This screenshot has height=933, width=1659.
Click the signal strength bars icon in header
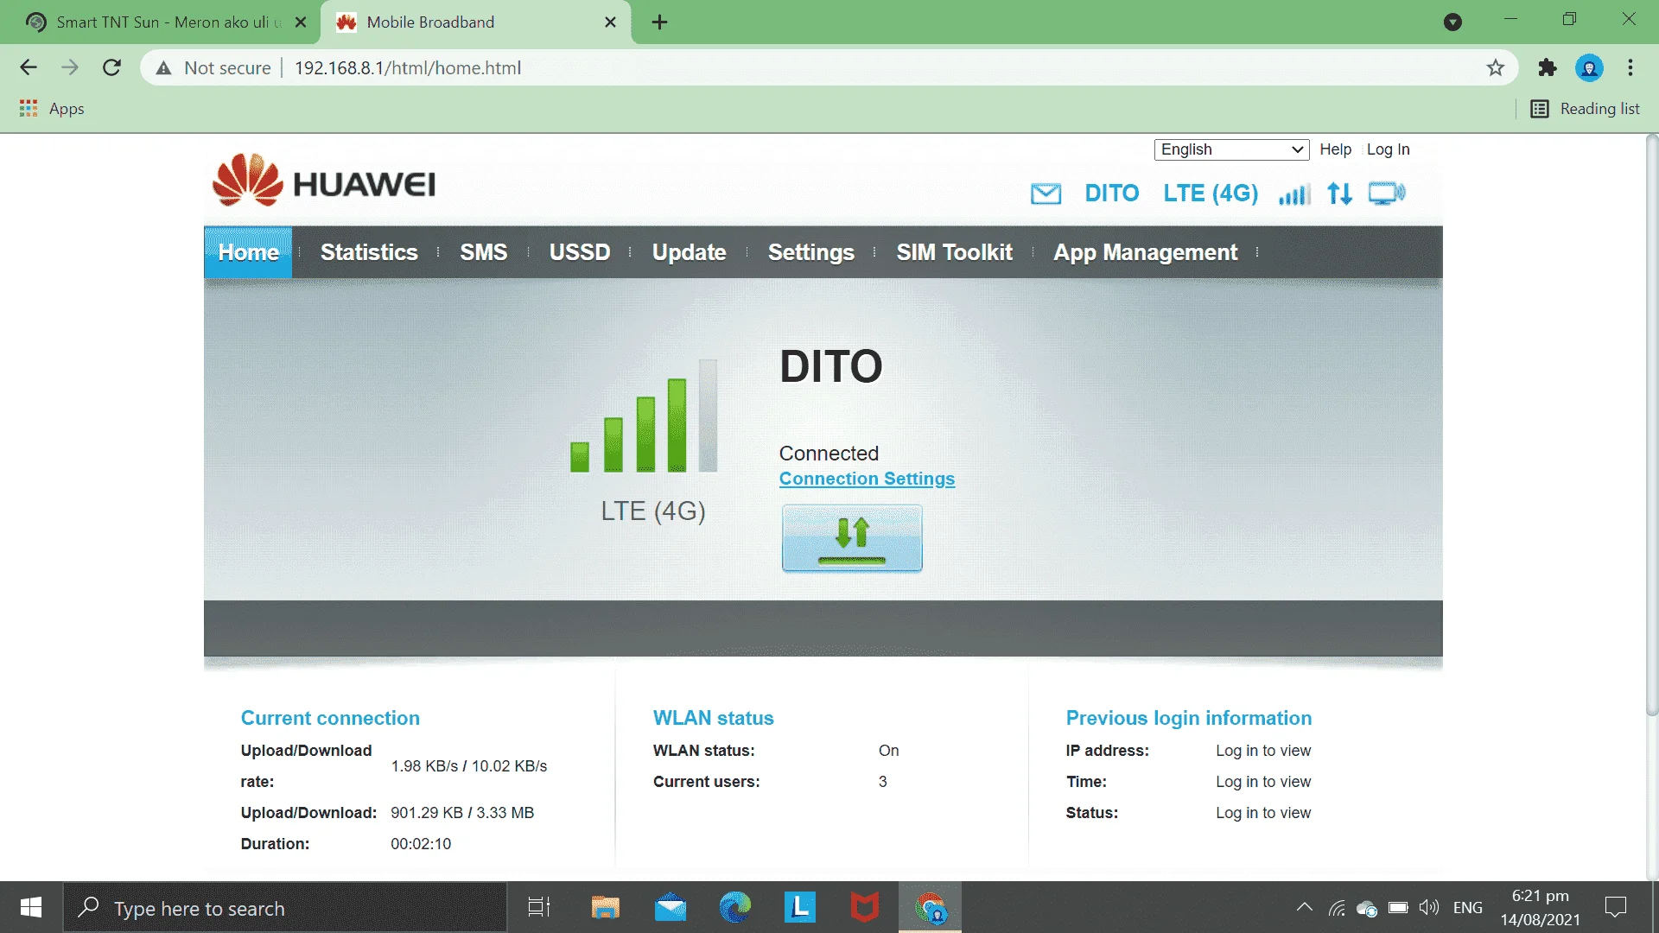tap(1294, 194)
